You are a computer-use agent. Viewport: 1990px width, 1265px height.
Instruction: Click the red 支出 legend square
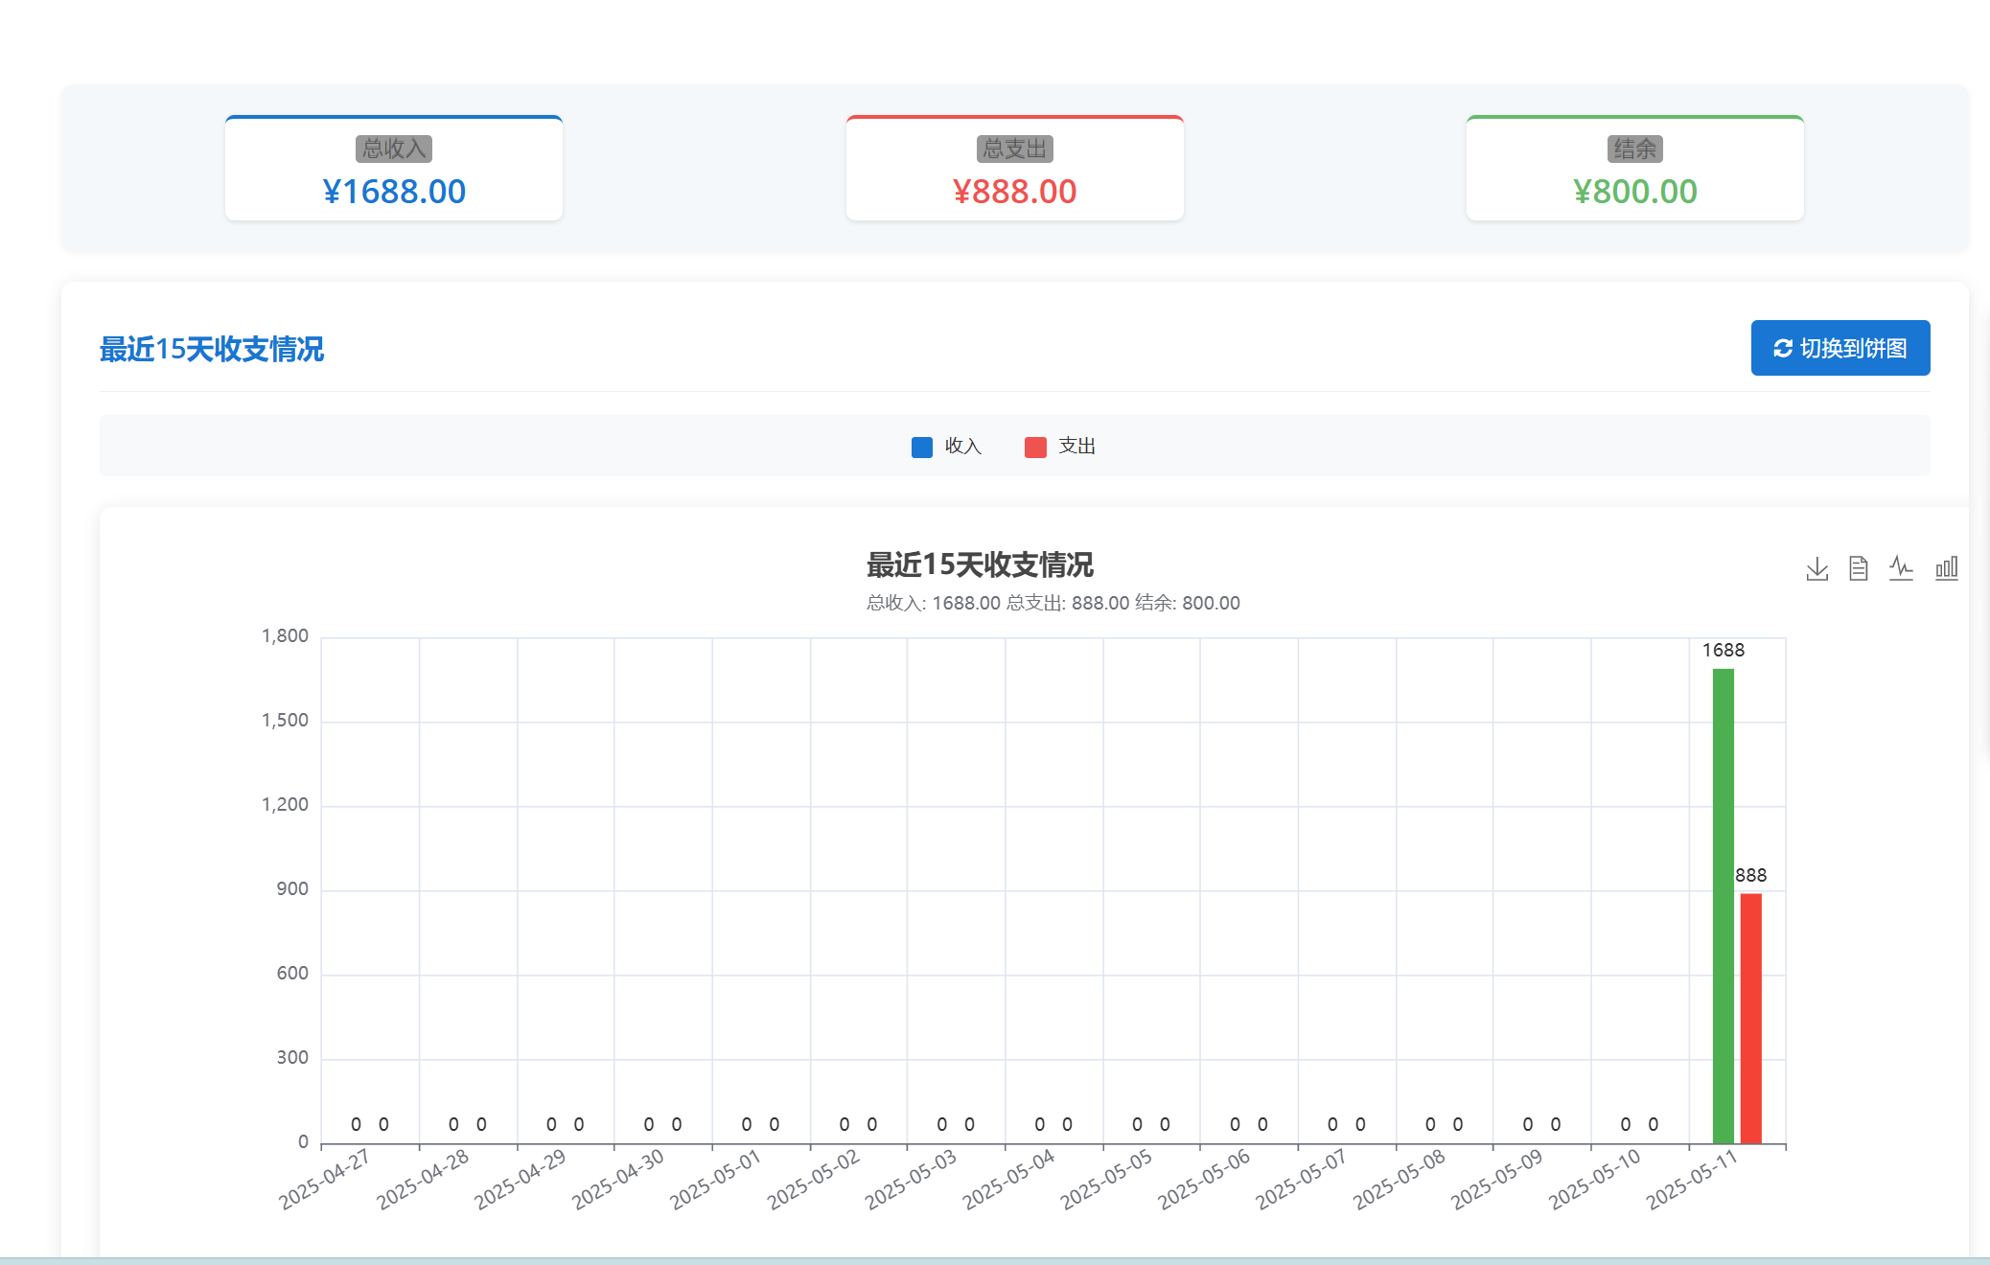(1034, 448)
